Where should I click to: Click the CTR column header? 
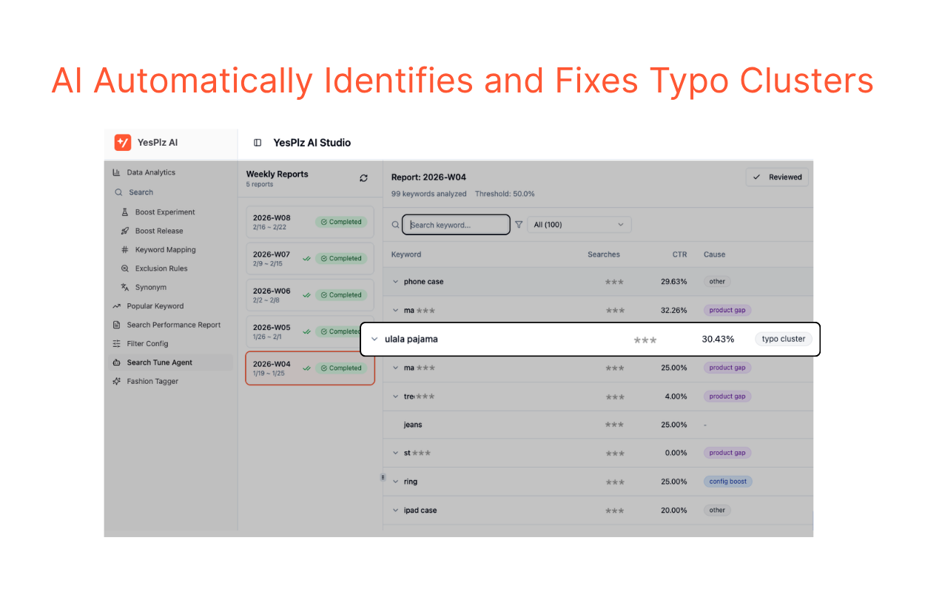point(679,254)
